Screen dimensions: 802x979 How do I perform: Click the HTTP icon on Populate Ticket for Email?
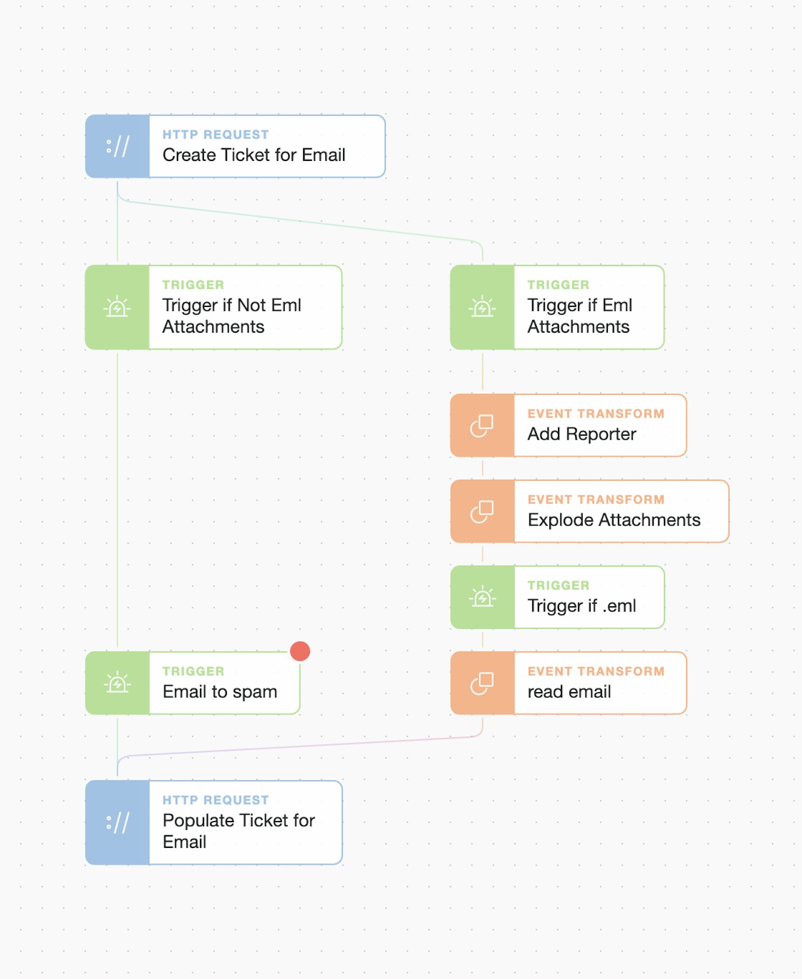[x=117, y=823]
